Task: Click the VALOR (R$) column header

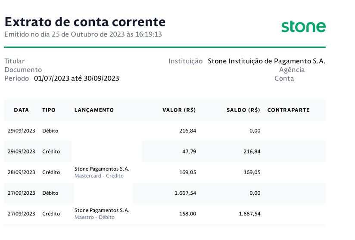Action: (x=179, y=110)
